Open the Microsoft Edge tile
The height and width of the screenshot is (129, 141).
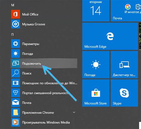[x=110, y=36]
